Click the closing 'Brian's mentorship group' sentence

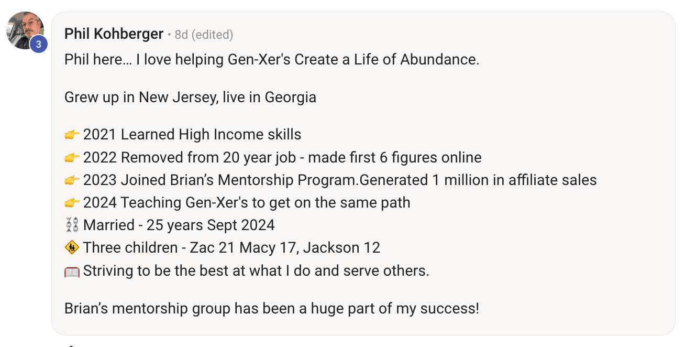[x=272, y=308]
